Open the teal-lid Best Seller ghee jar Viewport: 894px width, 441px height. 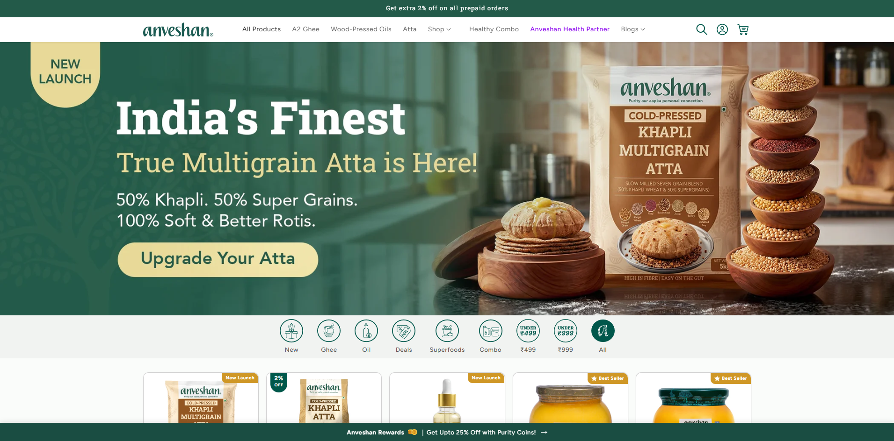coord(693,398)
